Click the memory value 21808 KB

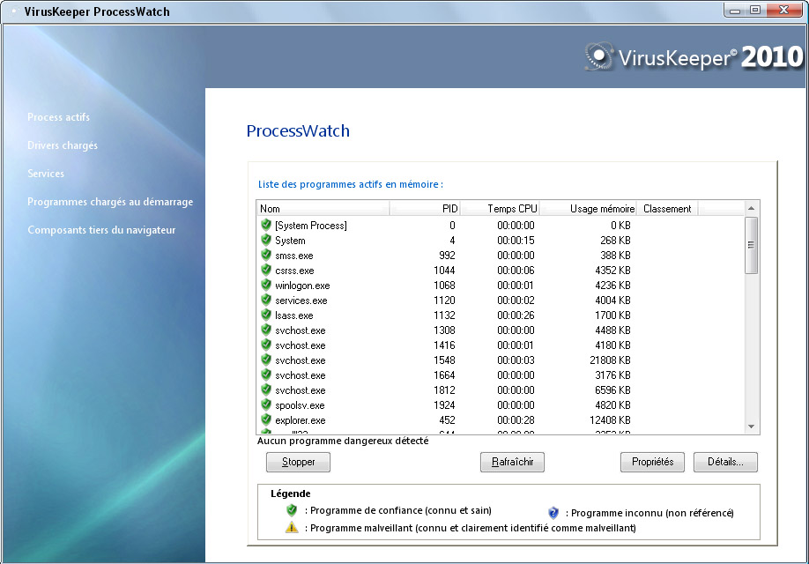pyautogui.click(x=611, y=360)
